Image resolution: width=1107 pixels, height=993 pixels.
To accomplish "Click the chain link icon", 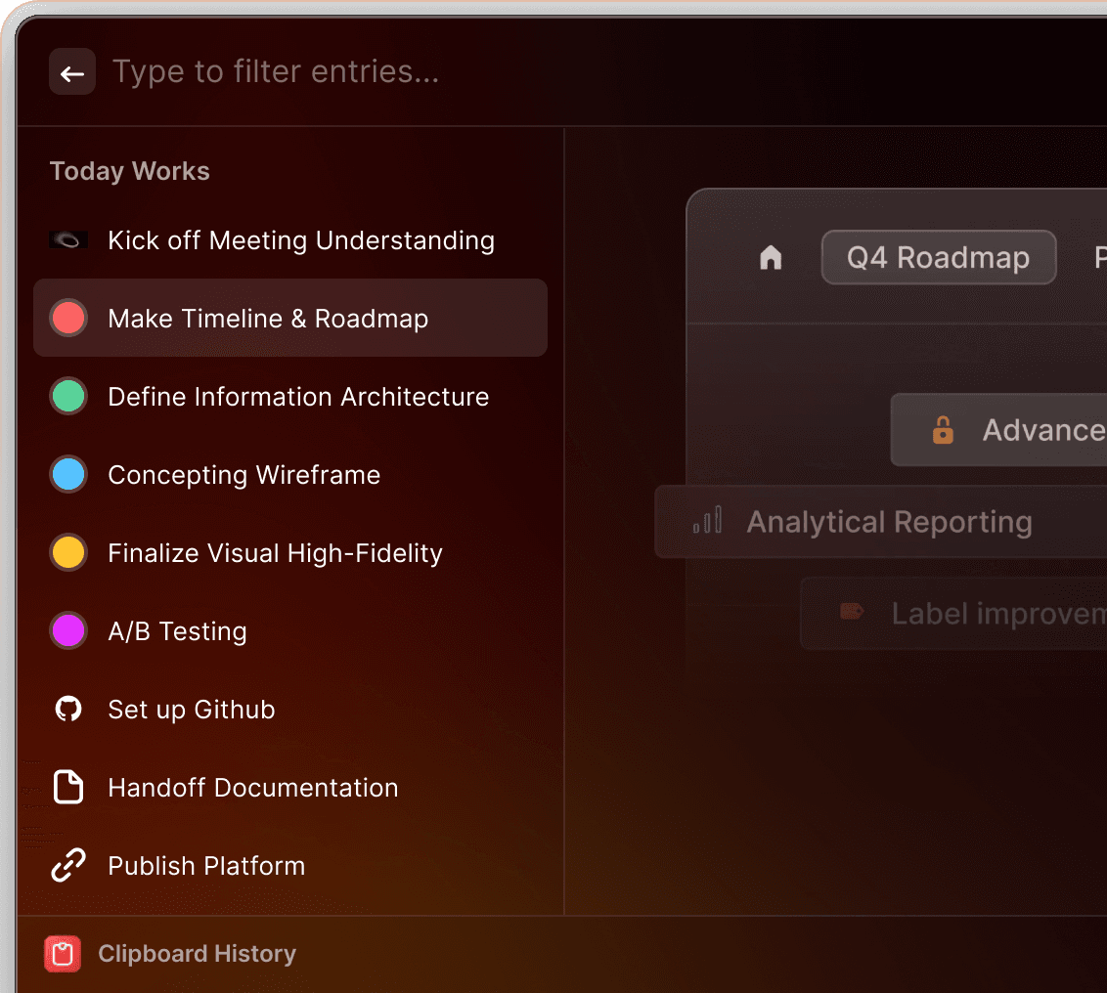I will click(x=68, y=866).
